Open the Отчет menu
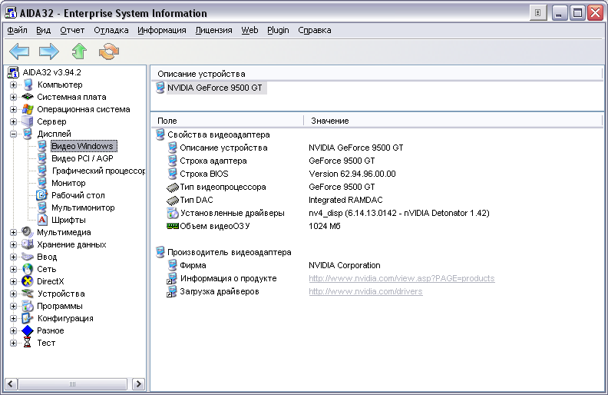Screen dimensions: 608x395 (72, 30)
